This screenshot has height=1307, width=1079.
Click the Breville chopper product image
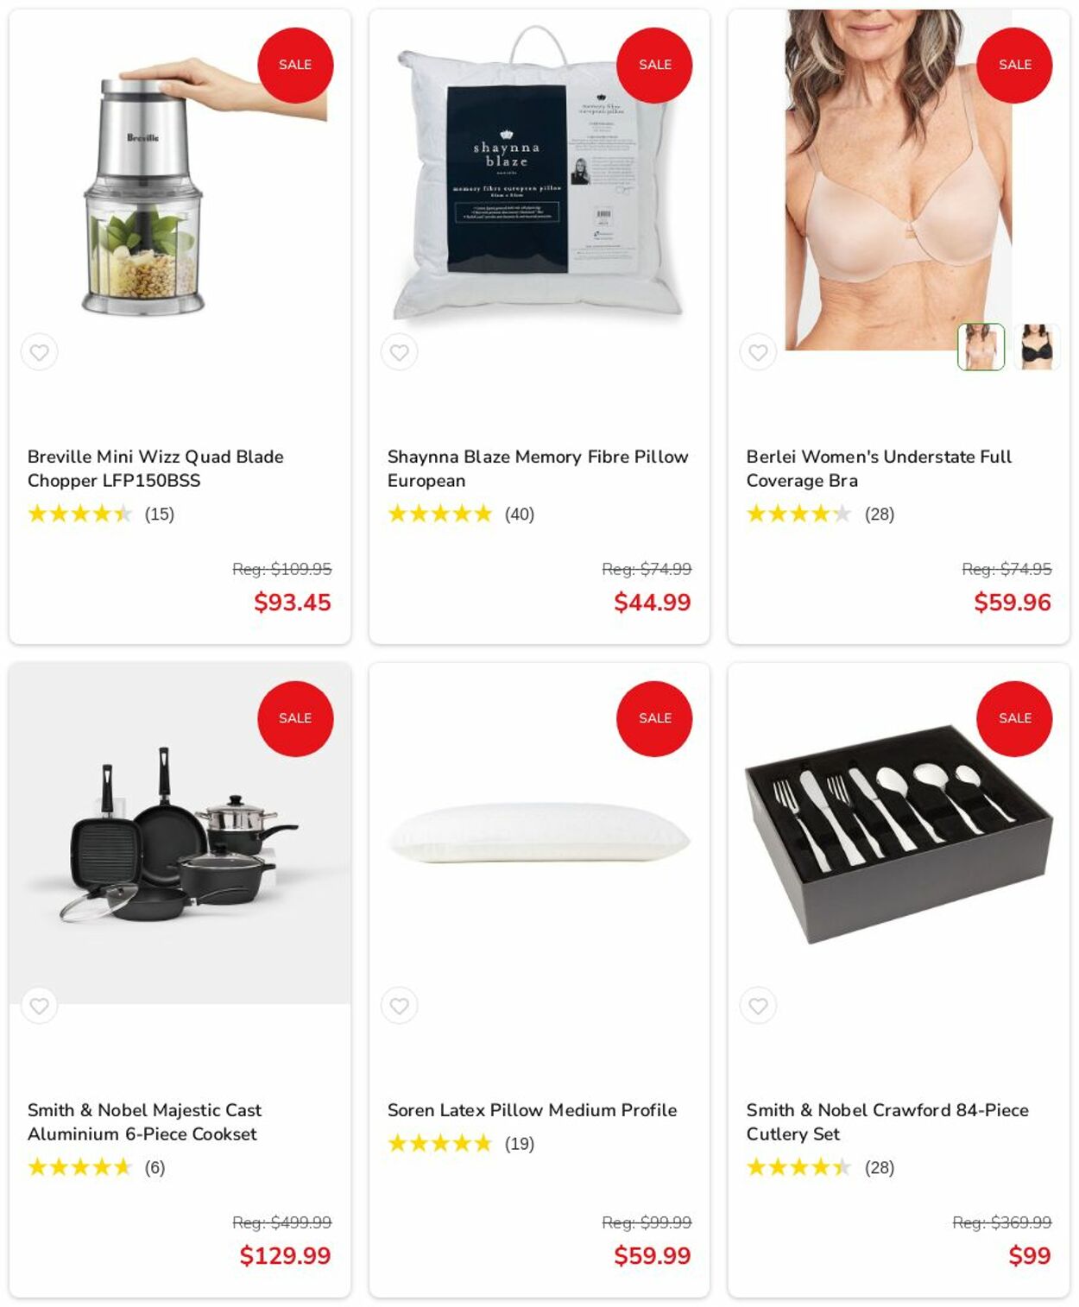tap(180, 181)
